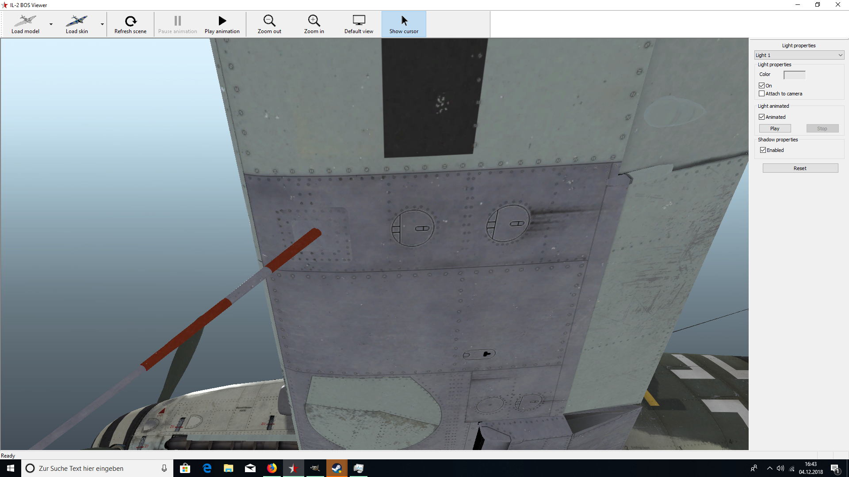This screenshot has width=849, height=477.
Task: Click the Reset button in light panel
Action: (800, 168)
